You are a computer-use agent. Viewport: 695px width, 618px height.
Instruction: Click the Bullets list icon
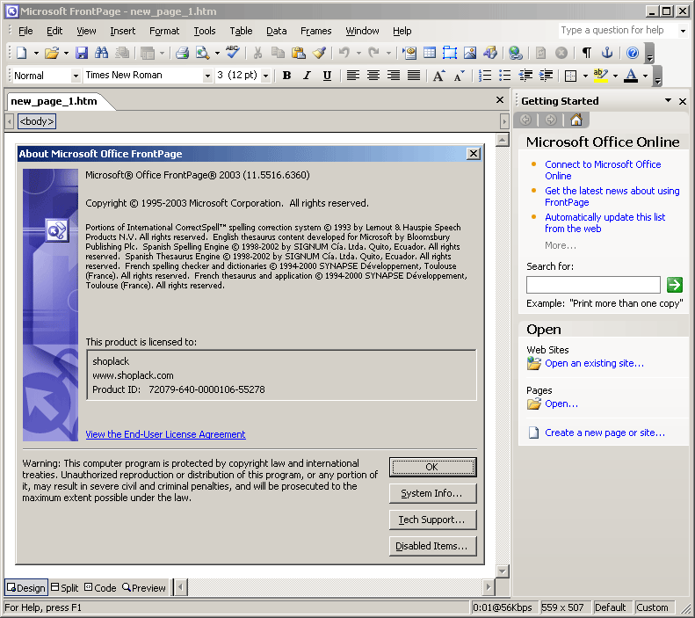(x=505, y=76)
